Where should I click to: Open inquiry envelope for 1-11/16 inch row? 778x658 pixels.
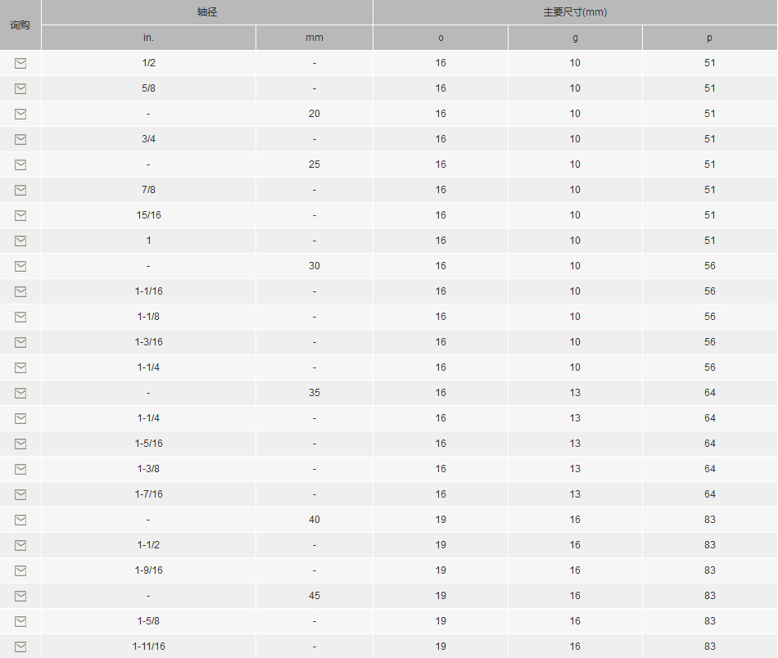click(20, 647)
